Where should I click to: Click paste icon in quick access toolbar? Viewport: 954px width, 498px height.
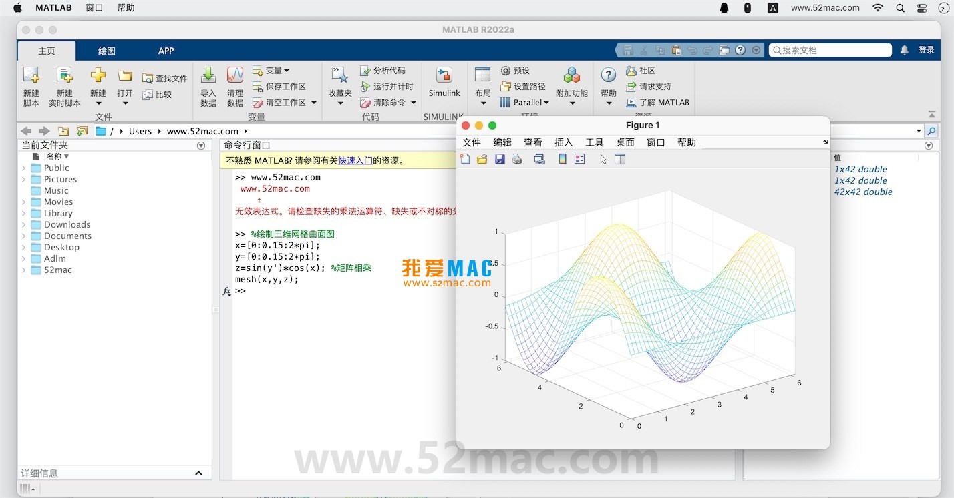(677, 50)
